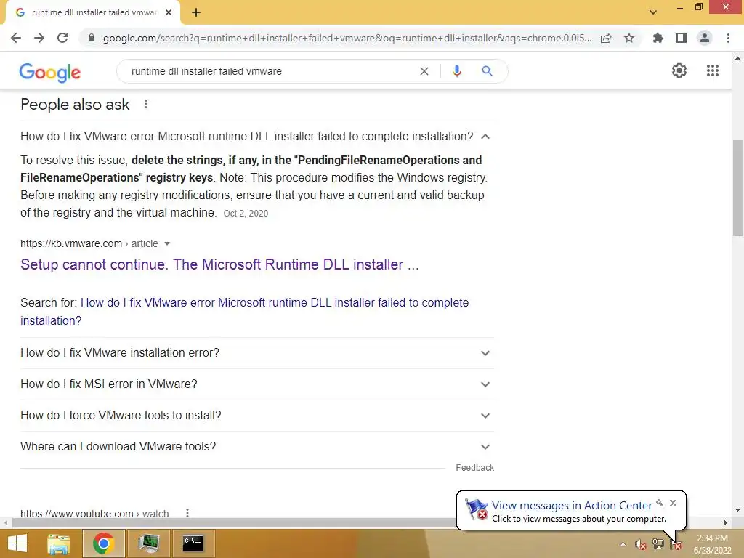The image size is (744, 558).
Task: Click into the Google search box
Action: coord(270,71)
